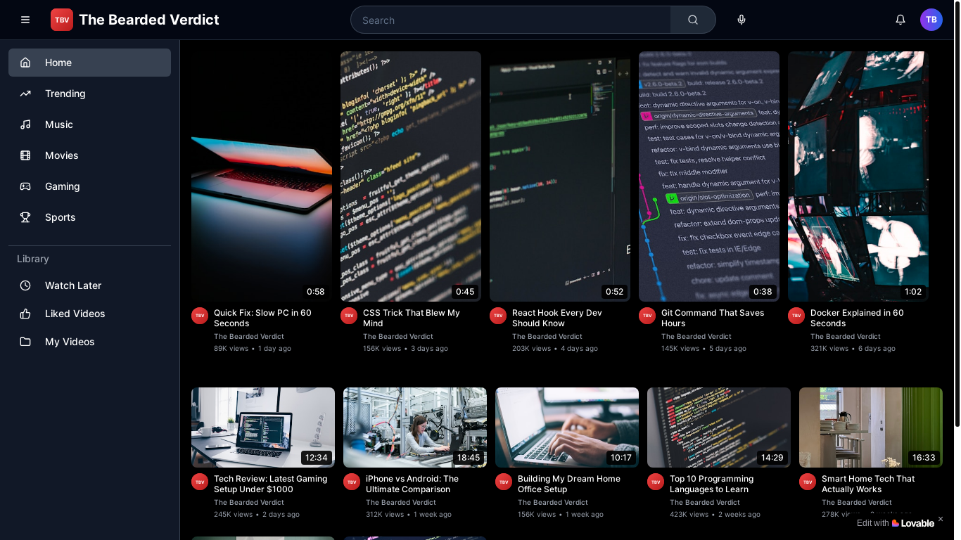Image resolution: width=961 pixels, height=540 pixels.
Task: Click '423K views • 2 weeks ago' text
Action: tap(715, 514)
